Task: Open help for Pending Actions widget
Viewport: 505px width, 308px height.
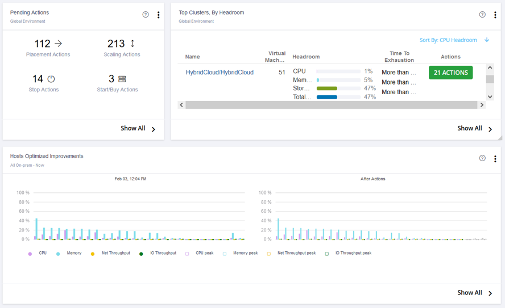Action: pyautogui.click(x=146, y=15)
